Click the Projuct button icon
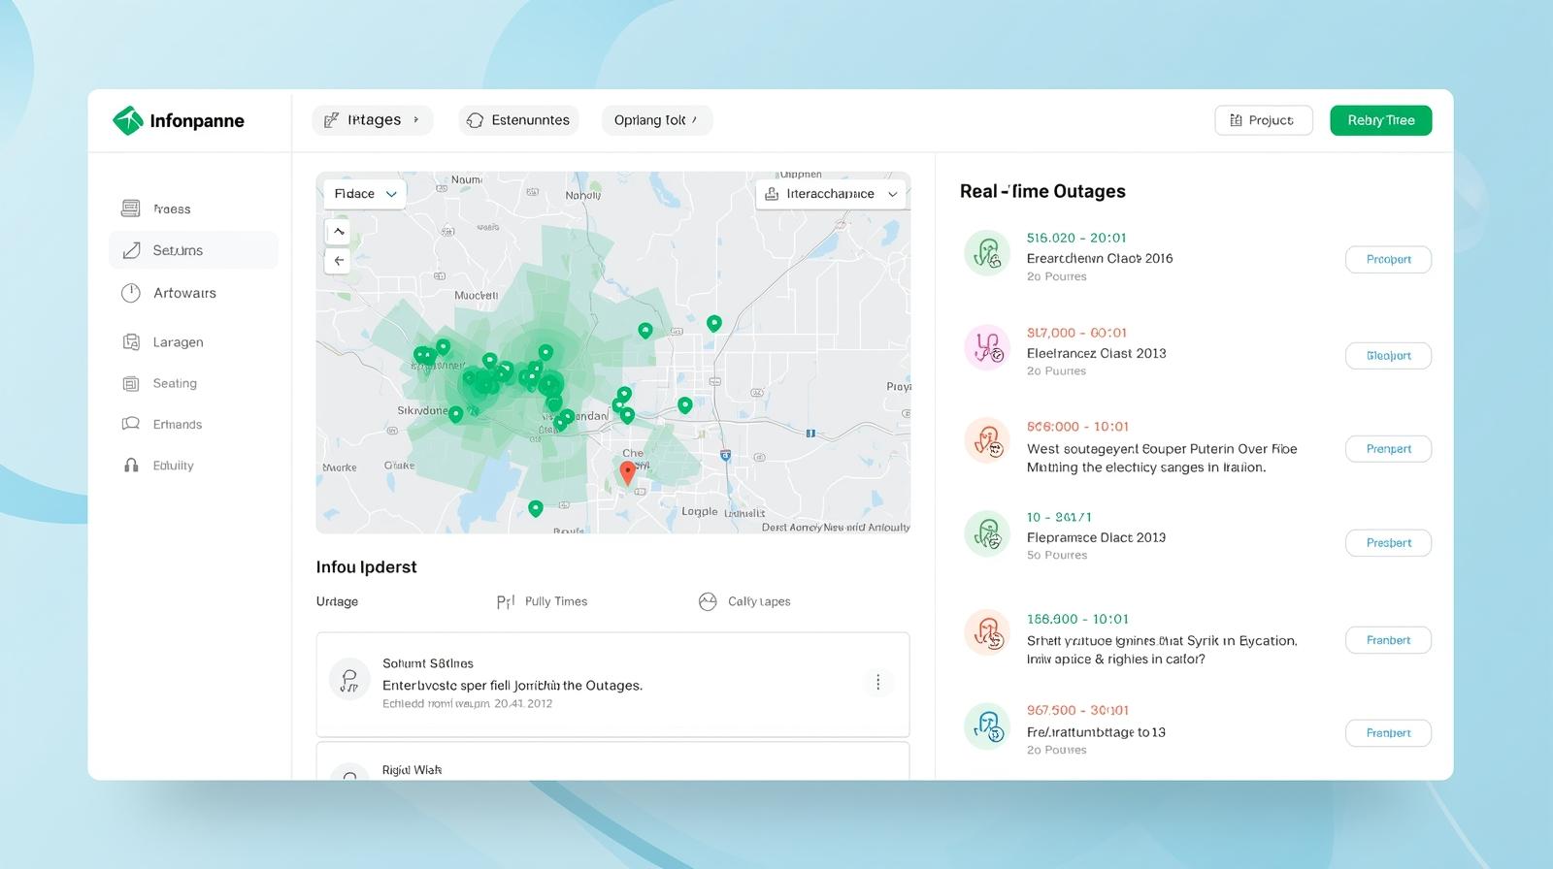 [x=1236, y=120]
